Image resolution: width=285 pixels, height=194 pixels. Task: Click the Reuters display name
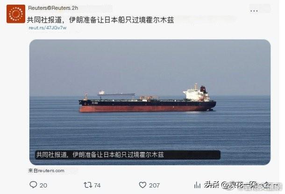click(x=37, y=8)
